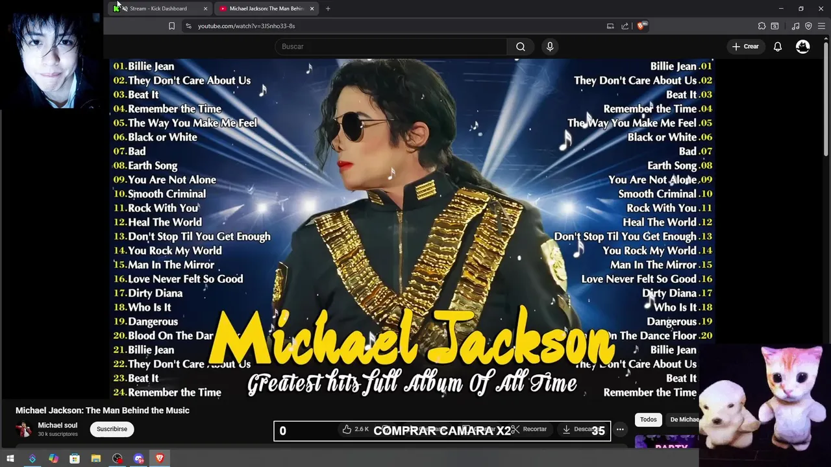Click the bookmark icon beside the address bar
The height and width of the screenshot is (467, 831).
tap(171, 26)
